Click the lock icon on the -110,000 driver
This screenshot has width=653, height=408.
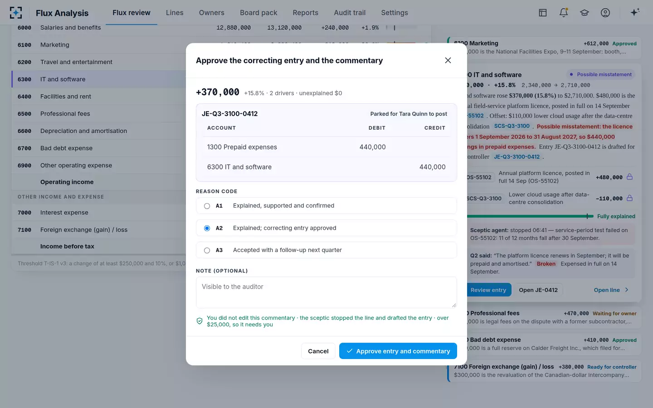(630, 198)
